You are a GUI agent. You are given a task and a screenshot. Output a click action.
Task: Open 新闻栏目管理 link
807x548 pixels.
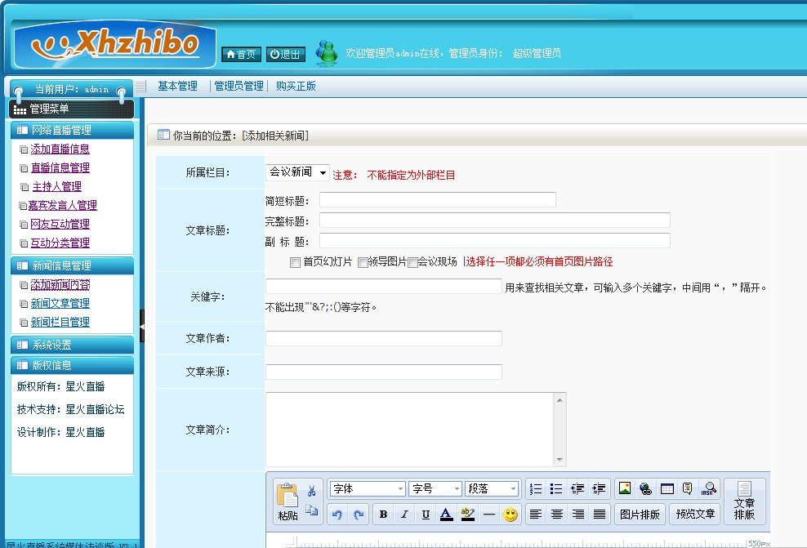60,322
